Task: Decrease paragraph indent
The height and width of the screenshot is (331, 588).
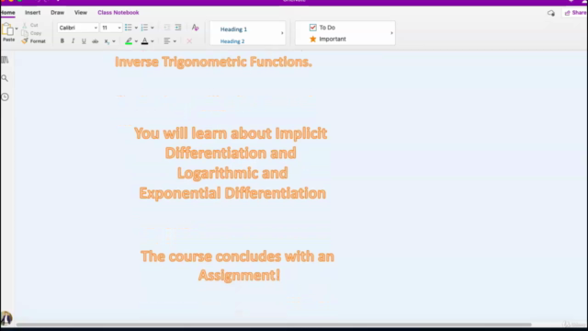Action: point(167,28)
